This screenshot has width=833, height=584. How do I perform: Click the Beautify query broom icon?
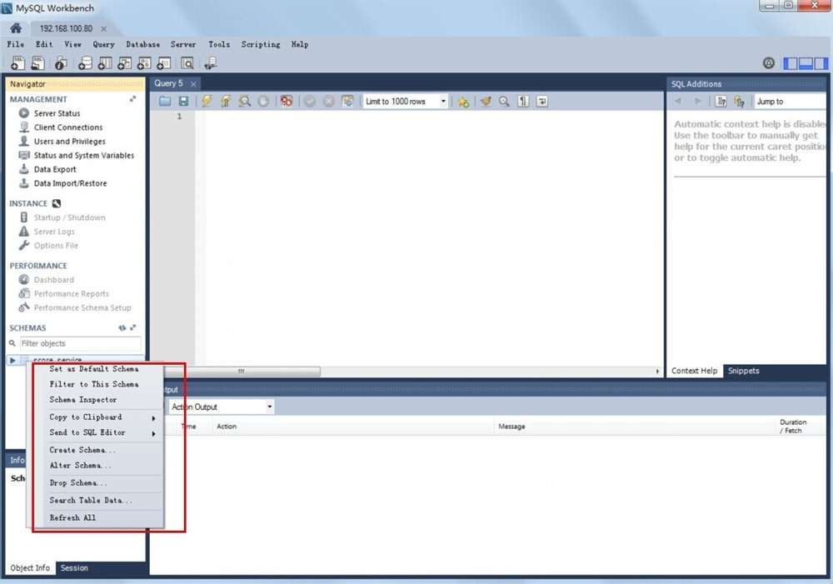pyautogui.click(x=486, y=102)
